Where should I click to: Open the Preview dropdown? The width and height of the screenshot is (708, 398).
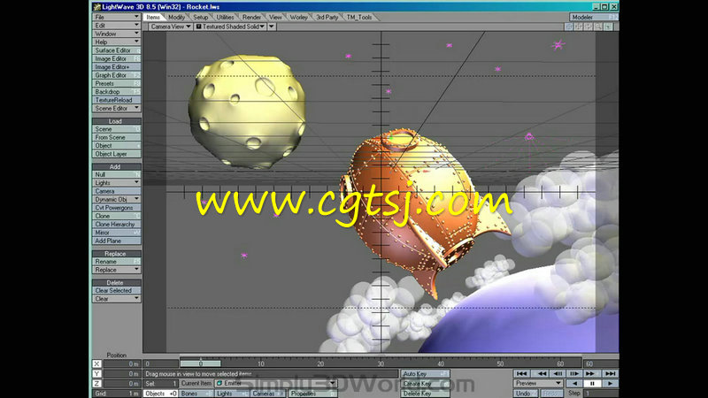[x=538, y=384]
